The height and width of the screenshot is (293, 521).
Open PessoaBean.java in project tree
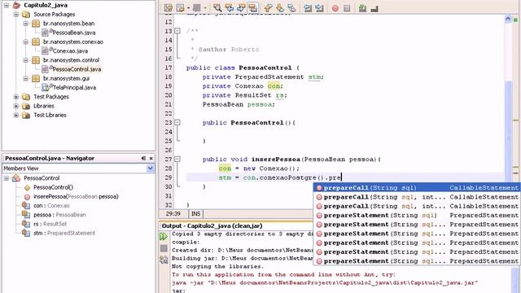(74, 33)
